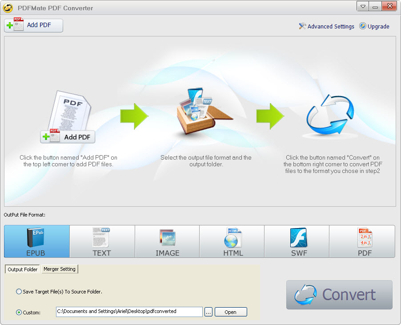The image size is (401, 325).
Task: Open the title bar drop-down arrow
Action: tap(362, 6)
